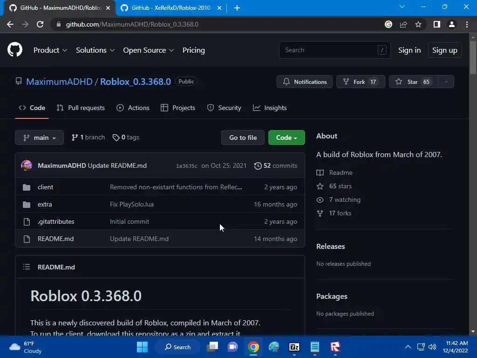477x358 pixels.
Task: Expand the Product menu
Action: pos(50,50)
